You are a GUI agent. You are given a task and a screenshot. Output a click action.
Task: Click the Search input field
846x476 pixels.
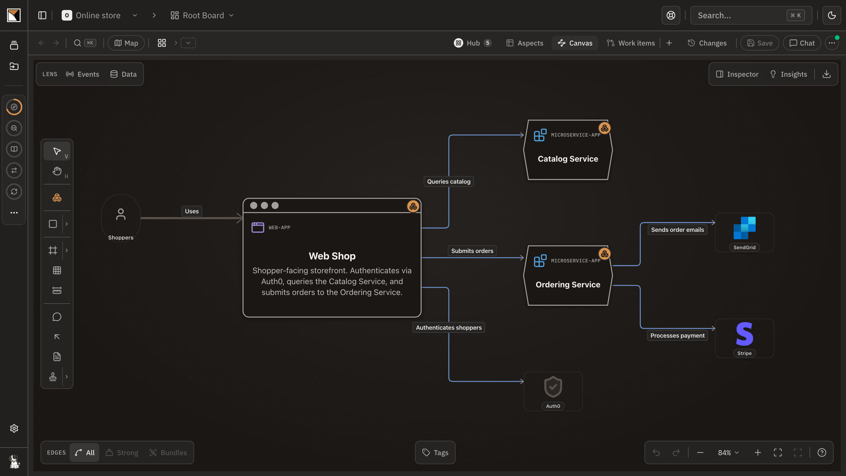pyautogui.click(x=751, y=15)
